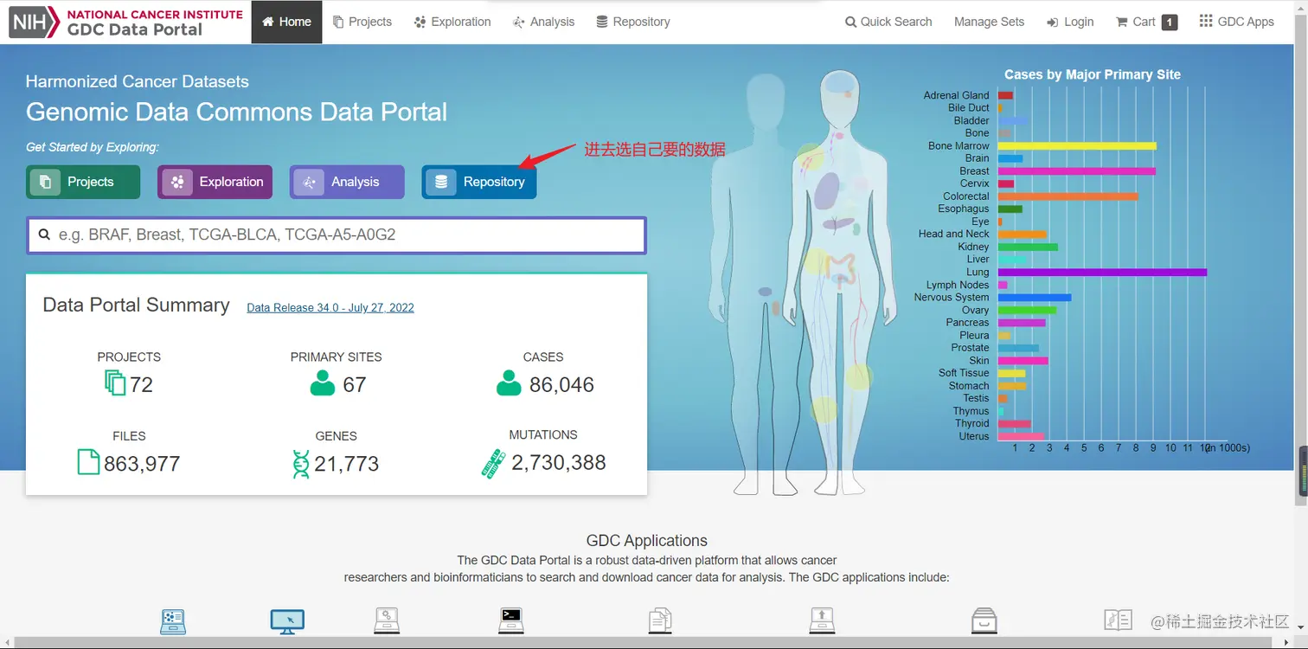Click the Breast bar in chart
This screenshot has width=1308, height=649.
coord(1077,171)
